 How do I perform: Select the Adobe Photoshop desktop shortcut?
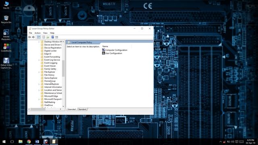tap(6, 35)
